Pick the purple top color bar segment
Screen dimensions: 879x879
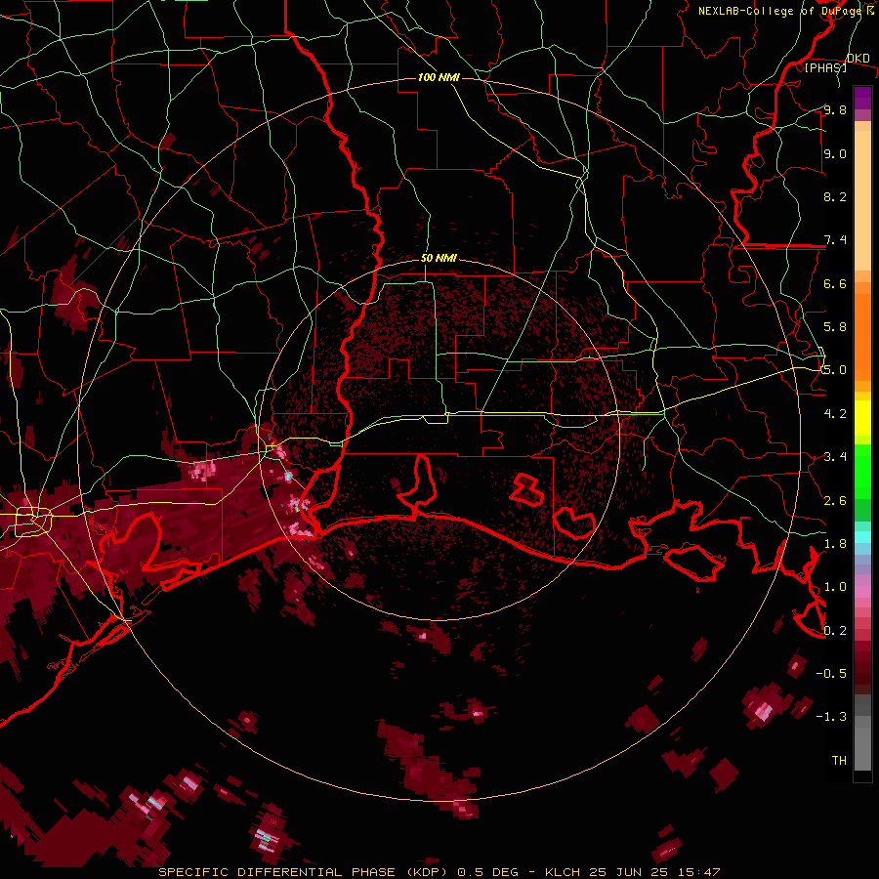tap(862, 97)
